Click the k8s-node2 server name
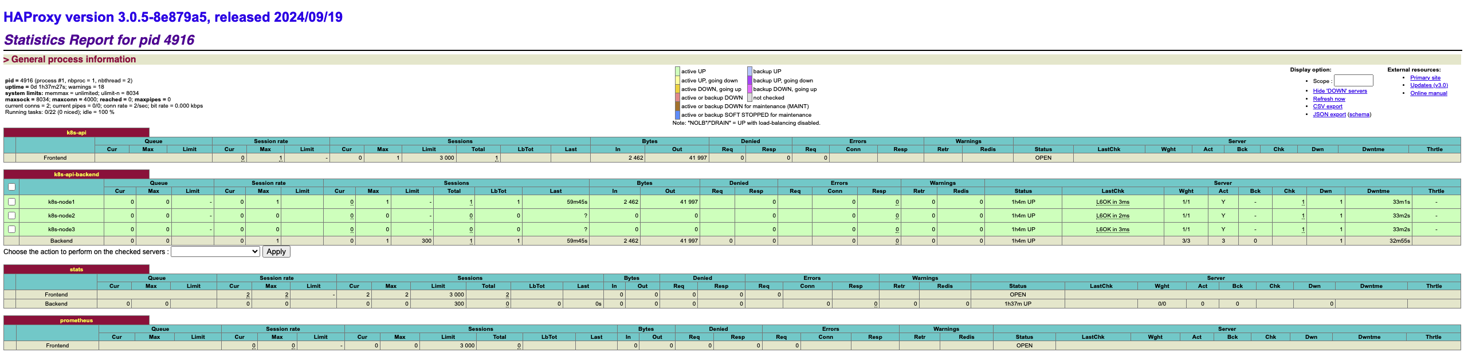Screen dimensions: 1464x356 click(61, 216)
